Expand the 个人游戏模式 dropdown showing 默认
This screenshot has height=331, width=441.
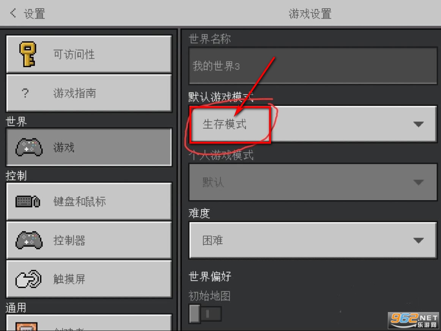pos(313,182)
